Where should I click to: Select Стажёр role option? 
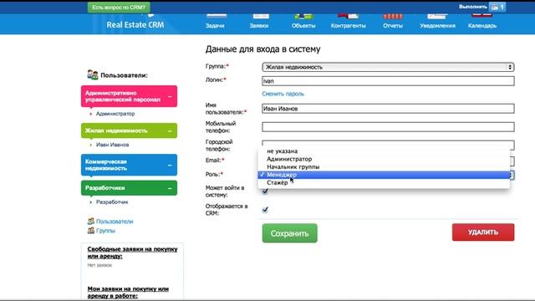tap(384, 182)
